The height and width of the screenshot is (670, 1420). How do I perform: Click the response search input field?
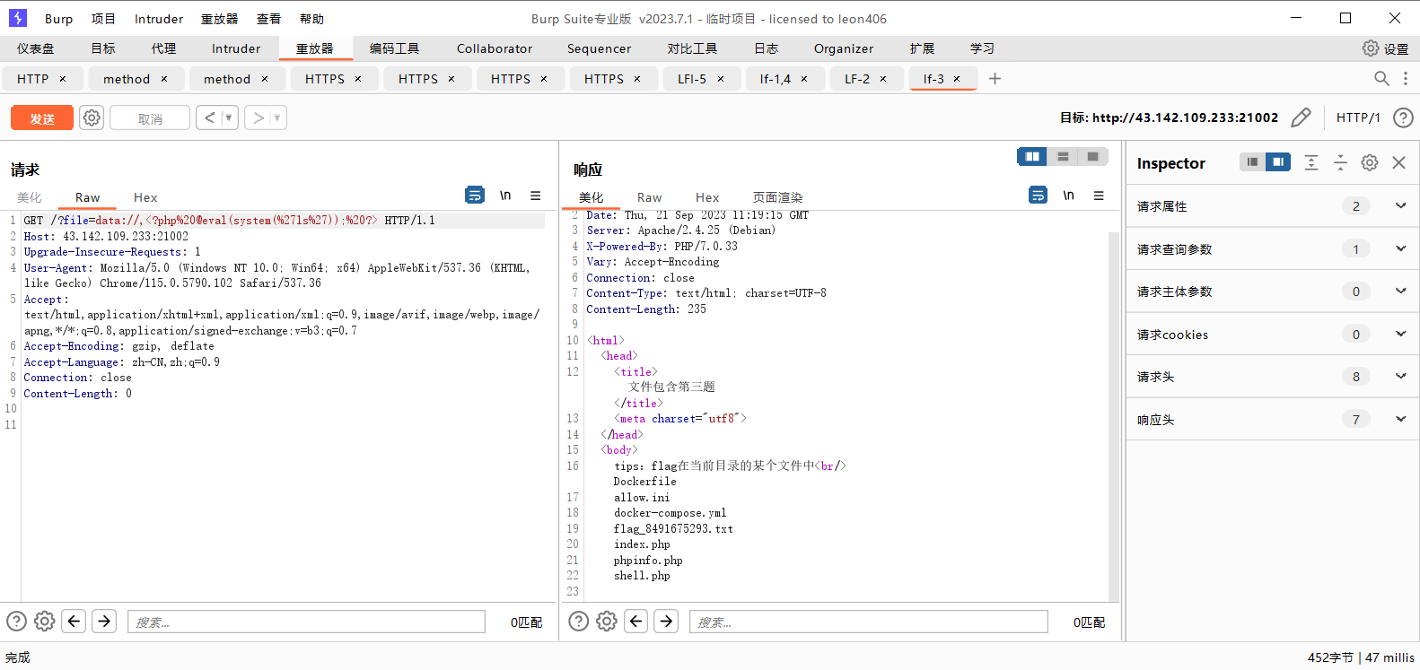[x=868, y=622]
